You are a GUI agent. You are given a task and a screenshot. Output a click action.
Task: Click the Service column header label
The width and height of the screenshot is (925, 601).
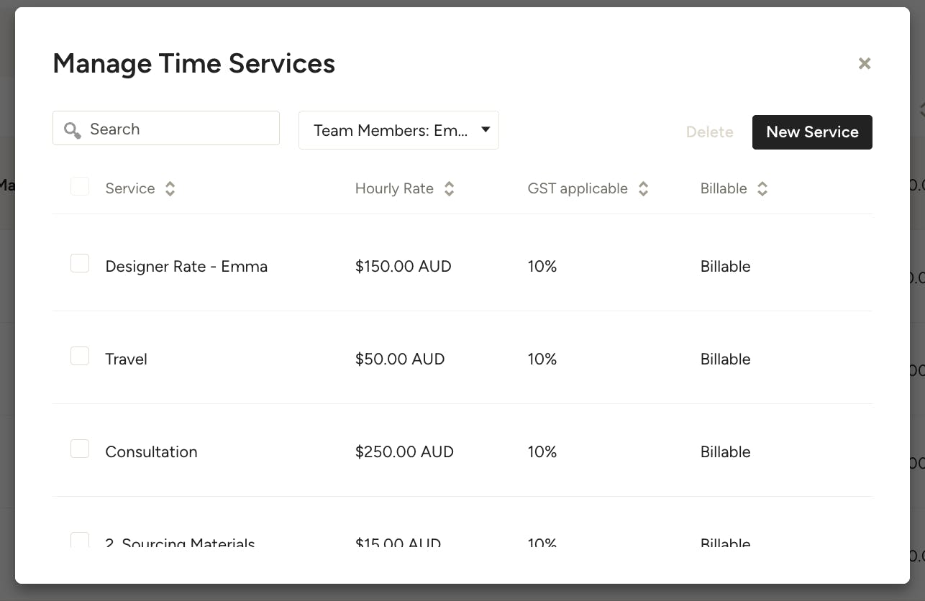click(x=130, y=189)
